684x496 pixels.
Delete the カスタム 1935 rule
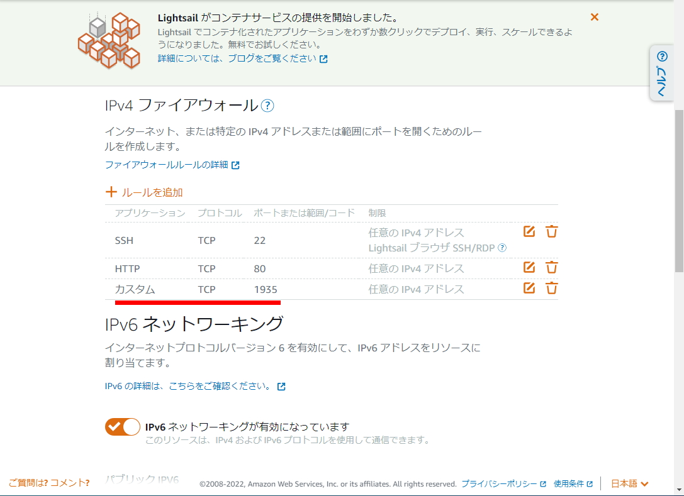pos(551,288)
